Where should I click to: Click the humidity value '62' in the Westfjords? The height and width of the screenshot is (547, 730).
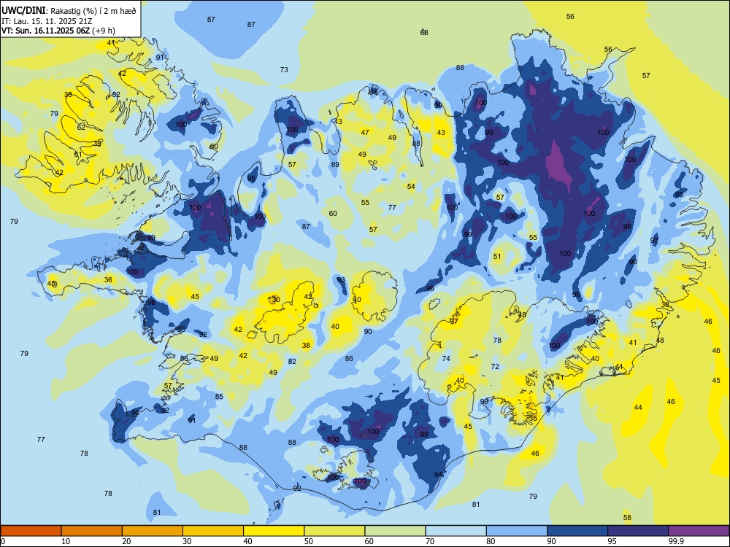tap(81, 127)
